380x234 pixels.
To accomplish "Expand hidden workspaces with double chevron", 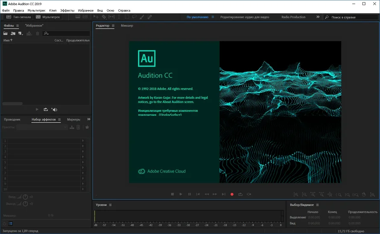I will (318, 17).
